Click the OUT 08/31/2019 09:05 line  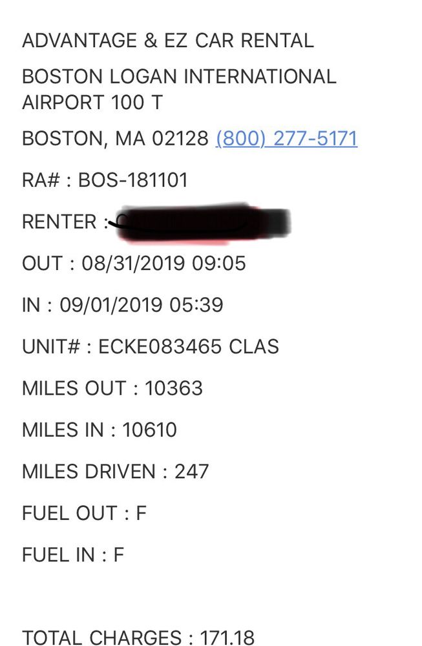coord(134,264)
